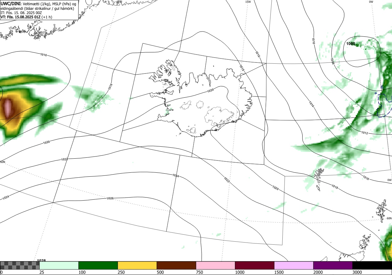Viewport: 392px width, 275px height.
Task: Click the pink CAPE maximum core
Action: (8, 108)
